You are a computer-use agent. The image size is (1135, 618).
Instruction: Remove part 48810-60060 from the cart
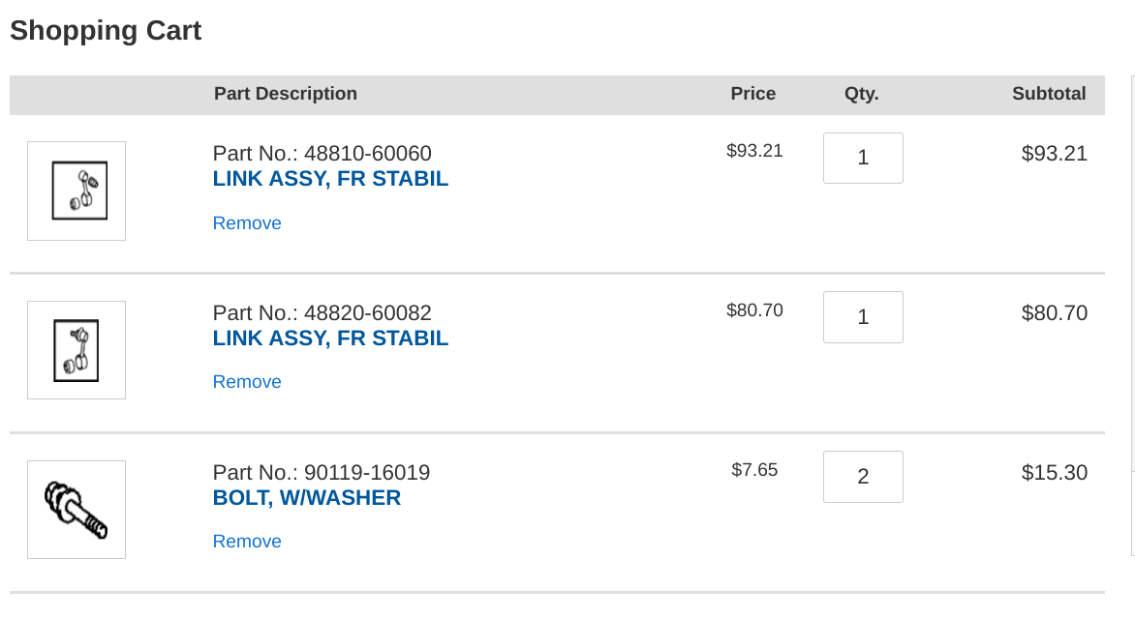[x=247, y=223]
